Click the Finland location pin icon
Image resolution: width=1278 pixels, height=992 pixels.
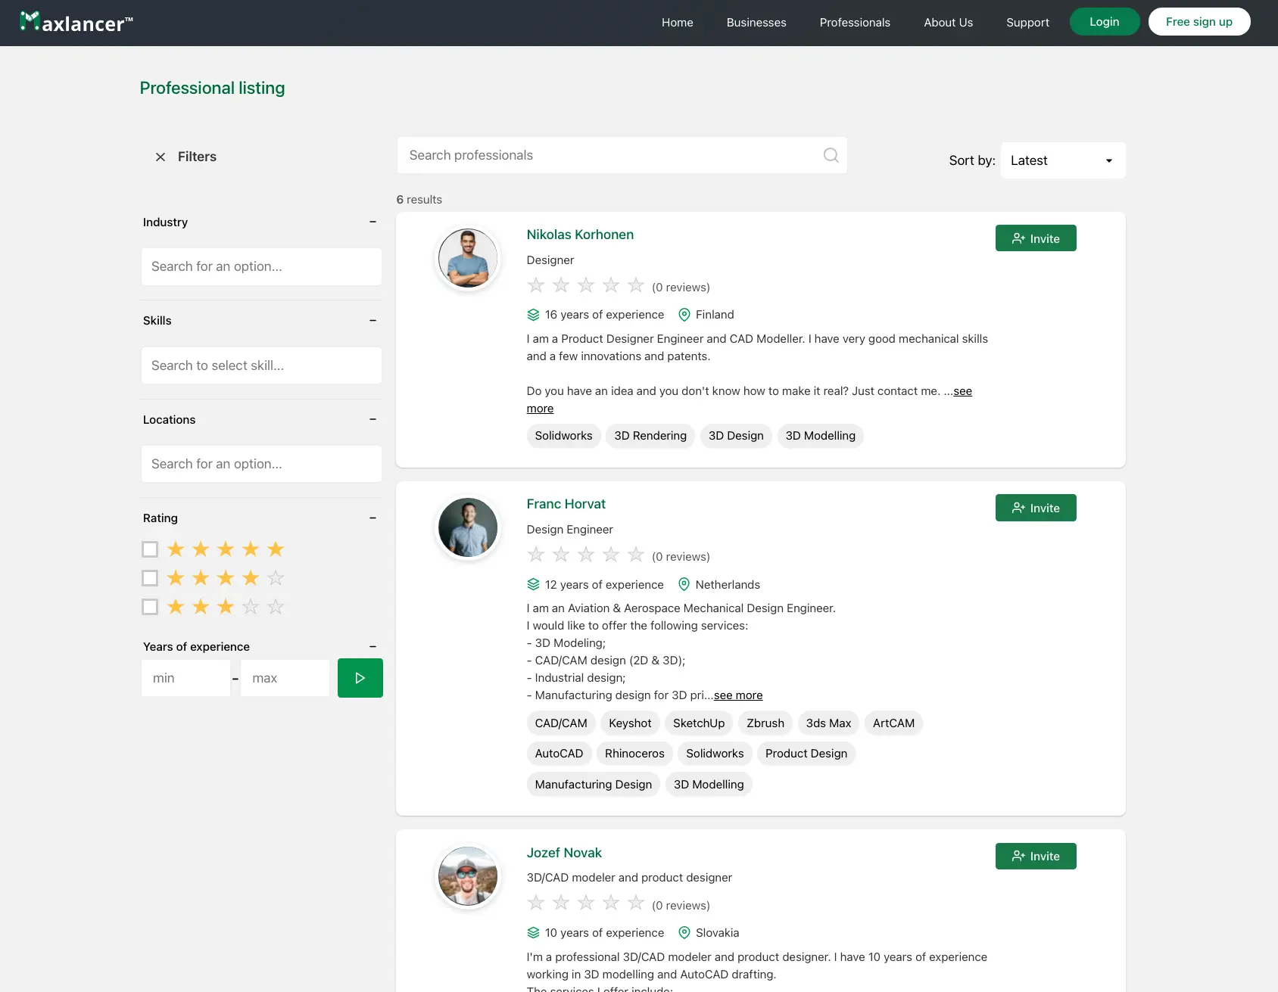point(684,315)
